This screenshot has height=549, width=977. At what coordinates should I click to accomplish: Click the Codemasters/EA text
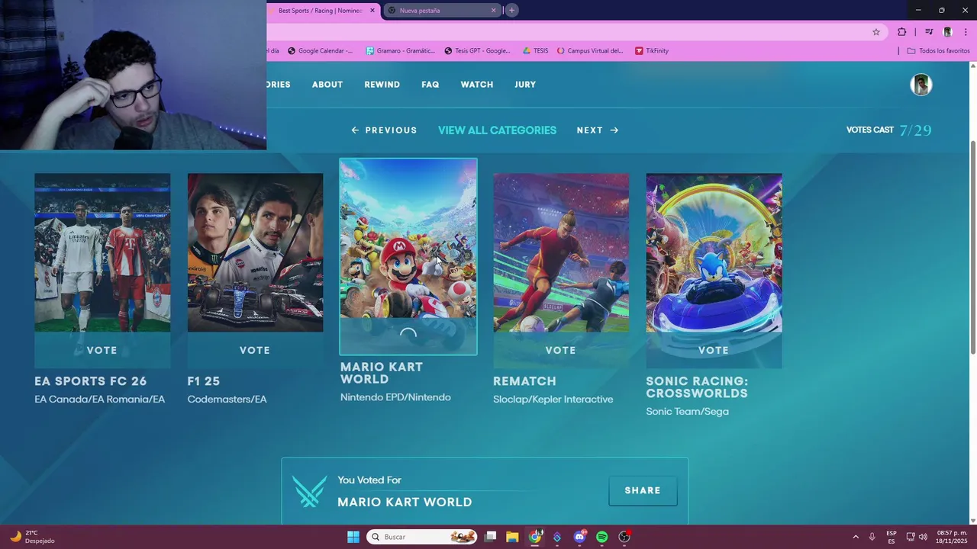click(227, 400)
